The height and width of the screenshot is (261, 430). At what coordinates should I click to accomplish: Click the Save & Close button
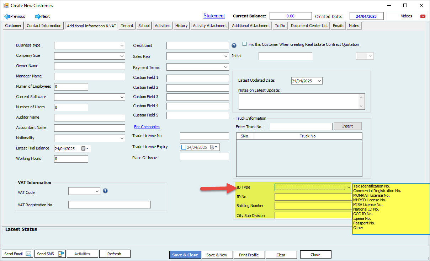tap(185, 255)
